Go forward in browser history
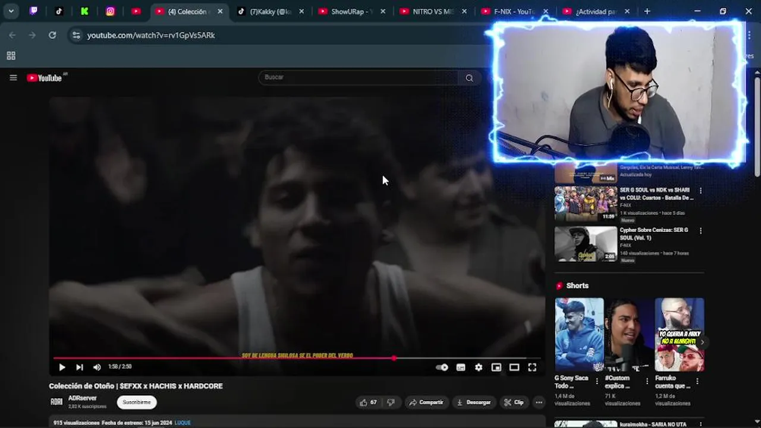761x428 pixels. 32,35
